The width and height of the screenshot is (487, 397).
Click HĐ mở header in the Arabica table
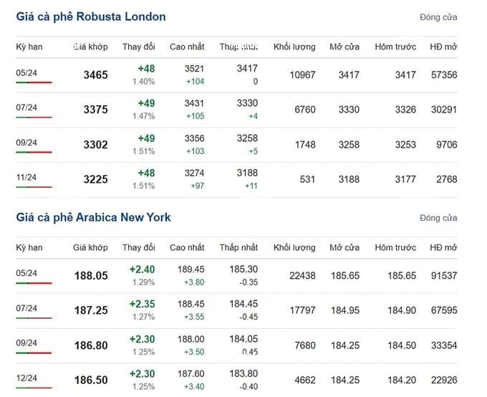(x=443, y=248)
